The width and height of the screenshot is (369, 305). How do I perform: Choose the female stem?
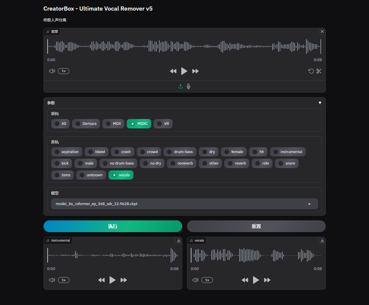tap(234, 152)
